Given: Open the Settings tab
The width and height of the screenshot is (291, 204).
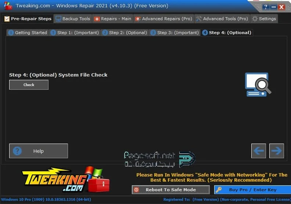Looking at the screenshot, I should [x=264, y=19].
